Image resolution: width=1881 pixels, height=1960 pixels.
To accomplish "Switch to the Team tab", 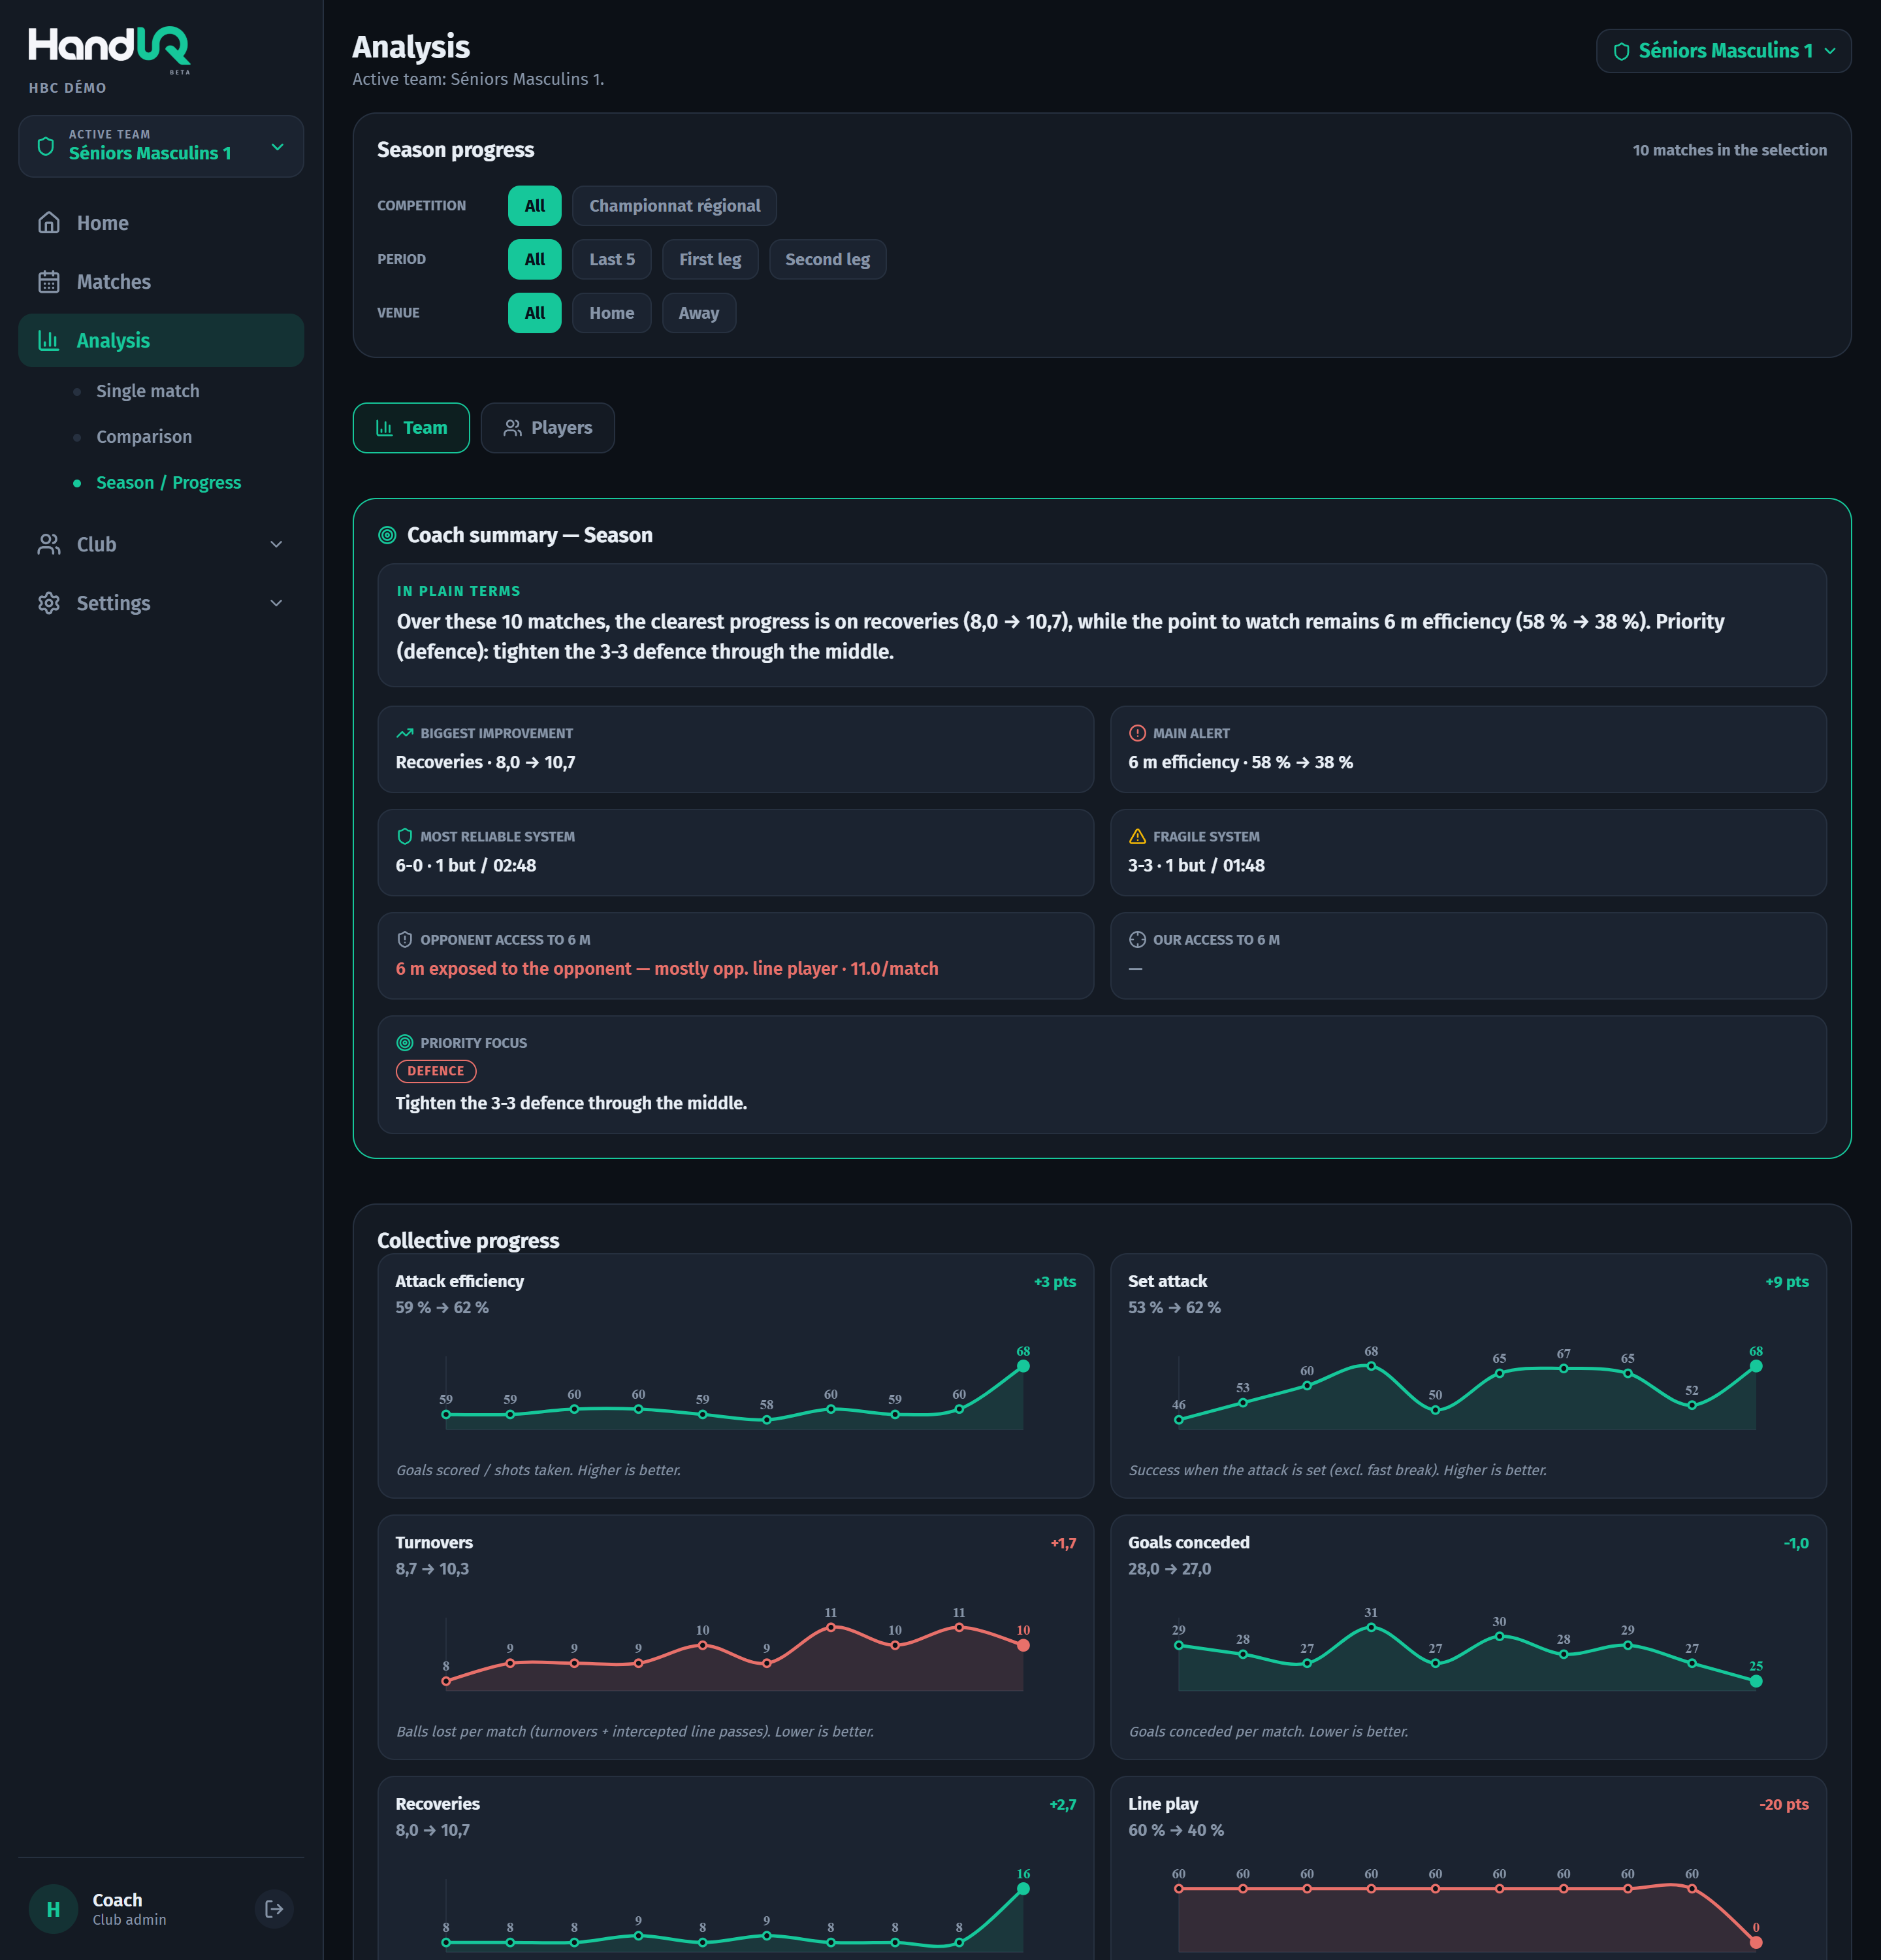I will click(x=411, y=428).
